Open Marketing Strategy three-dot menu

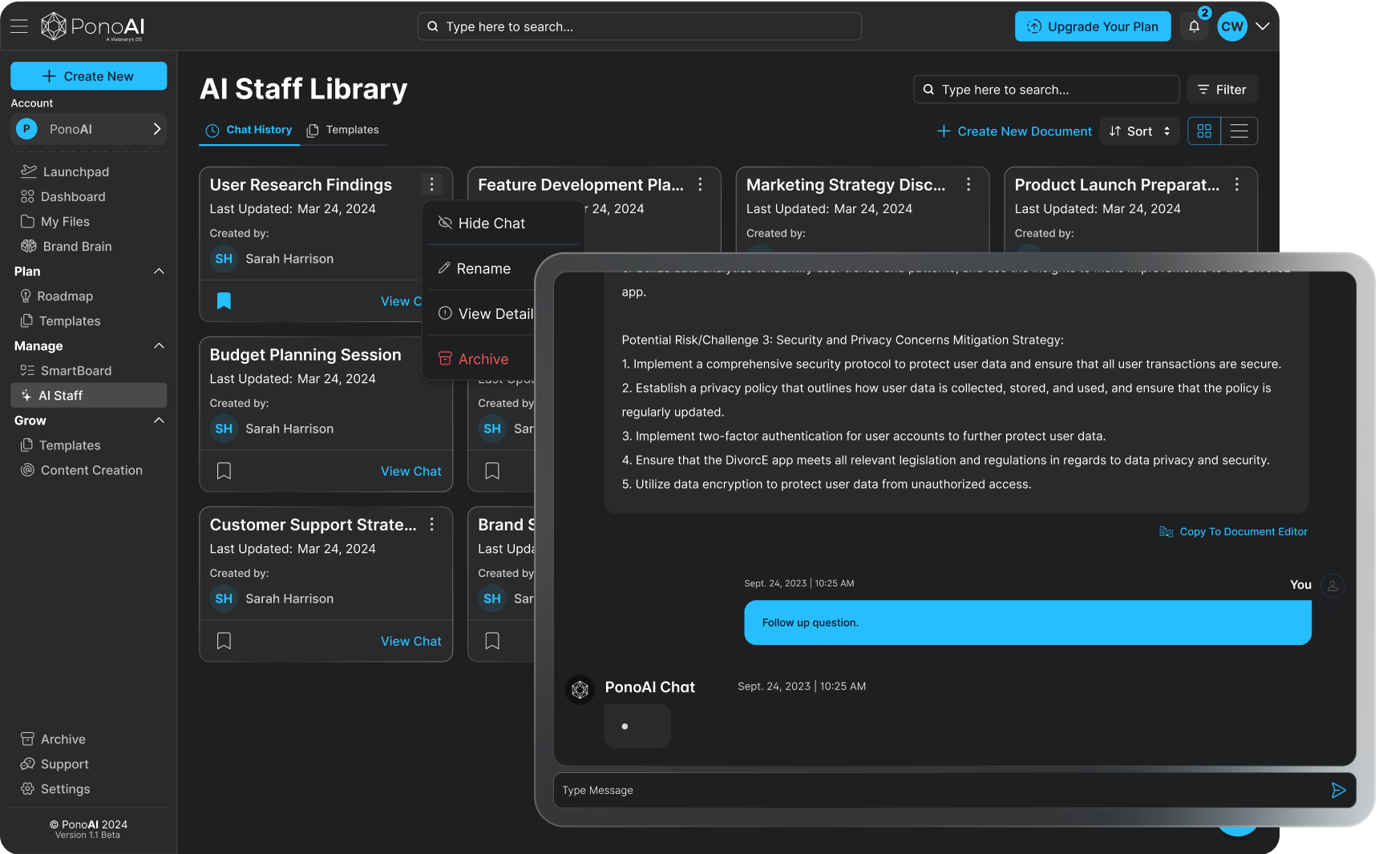coord(968,184)
